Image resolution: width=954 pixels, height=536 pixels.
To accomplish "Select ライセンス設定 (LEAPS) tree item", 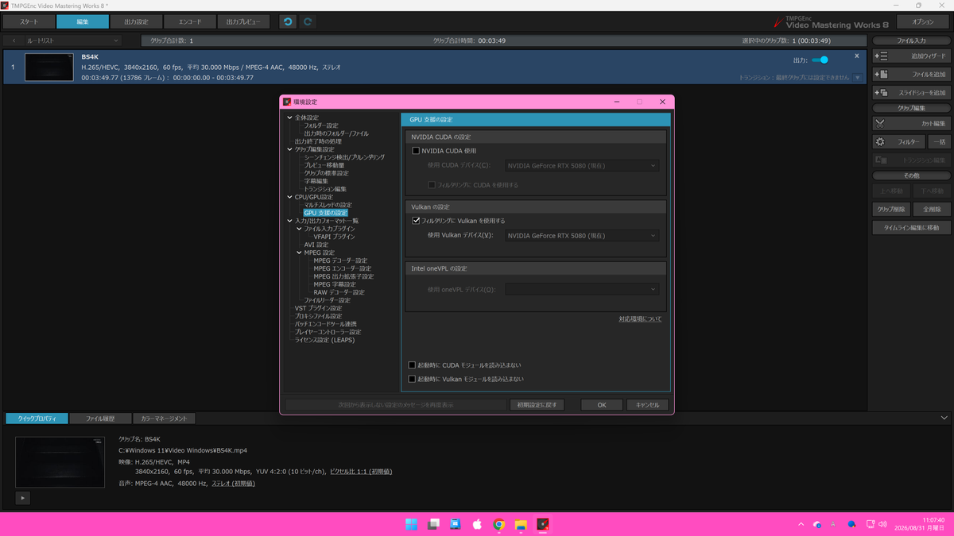I will [x=324, y=340].
